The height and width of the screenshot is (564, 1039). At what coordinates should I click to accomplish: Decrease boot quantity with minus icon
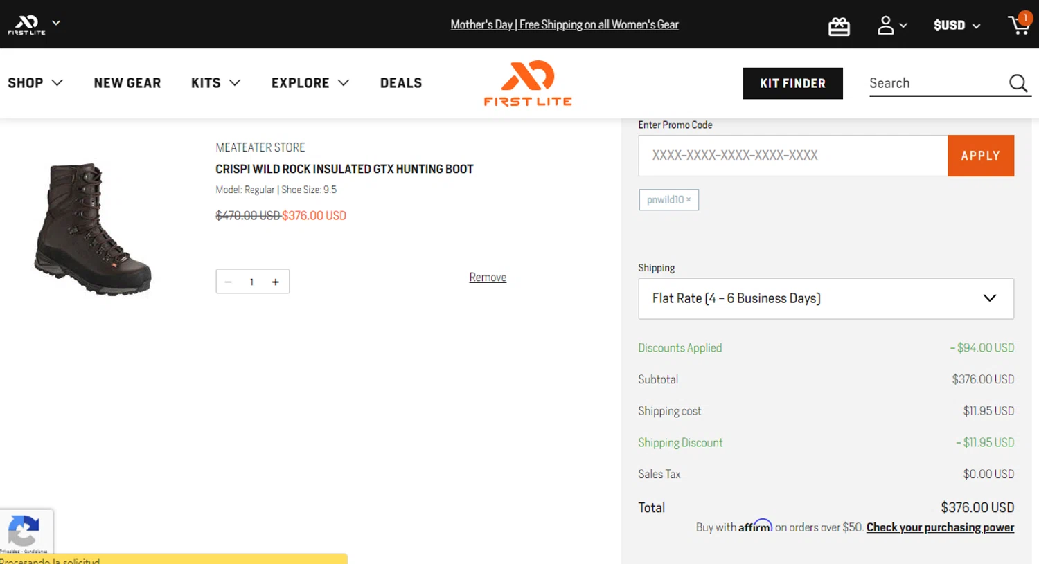pos(228,282)
